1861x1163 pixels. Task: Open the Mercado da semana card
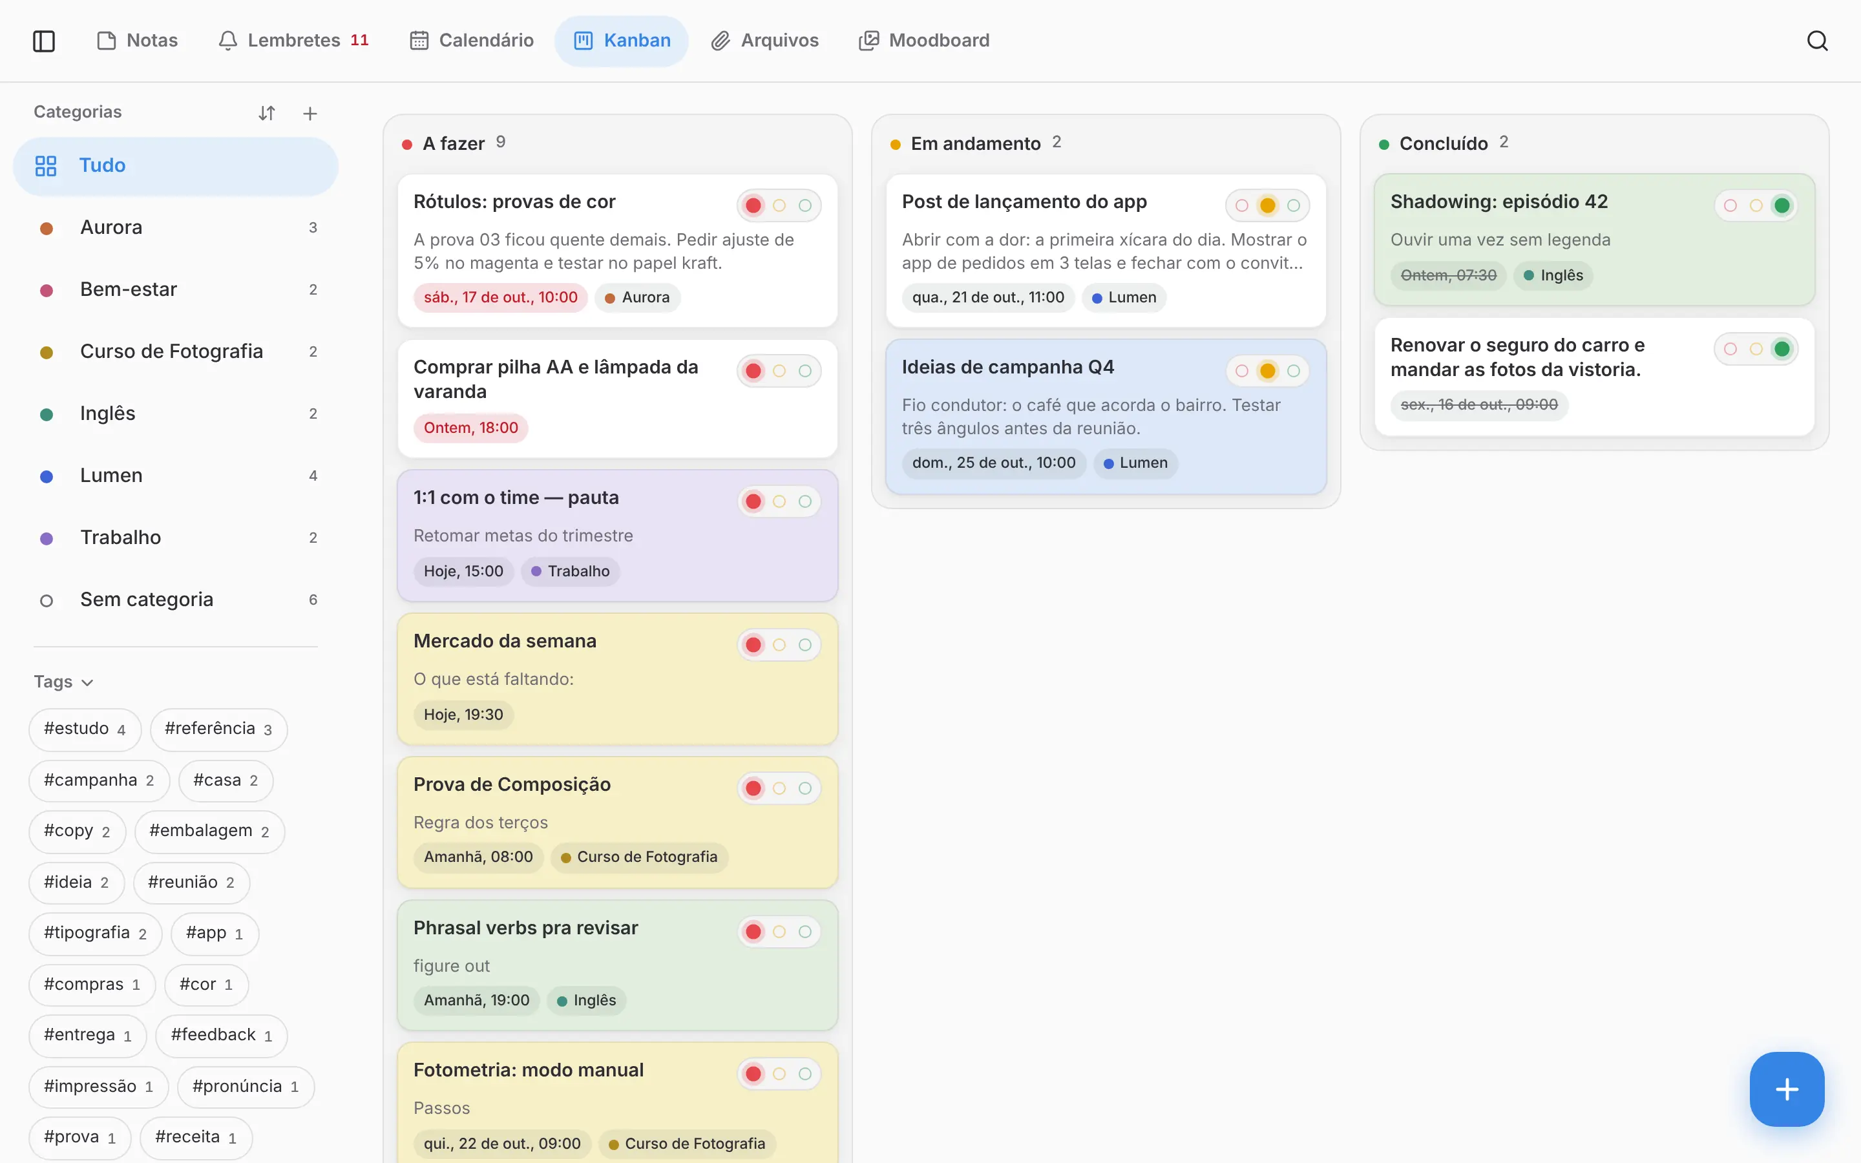(618, 678)
